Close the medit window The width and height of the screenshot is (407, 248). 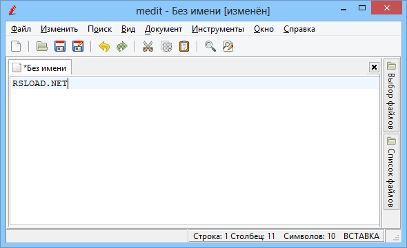tap(386, 8)
